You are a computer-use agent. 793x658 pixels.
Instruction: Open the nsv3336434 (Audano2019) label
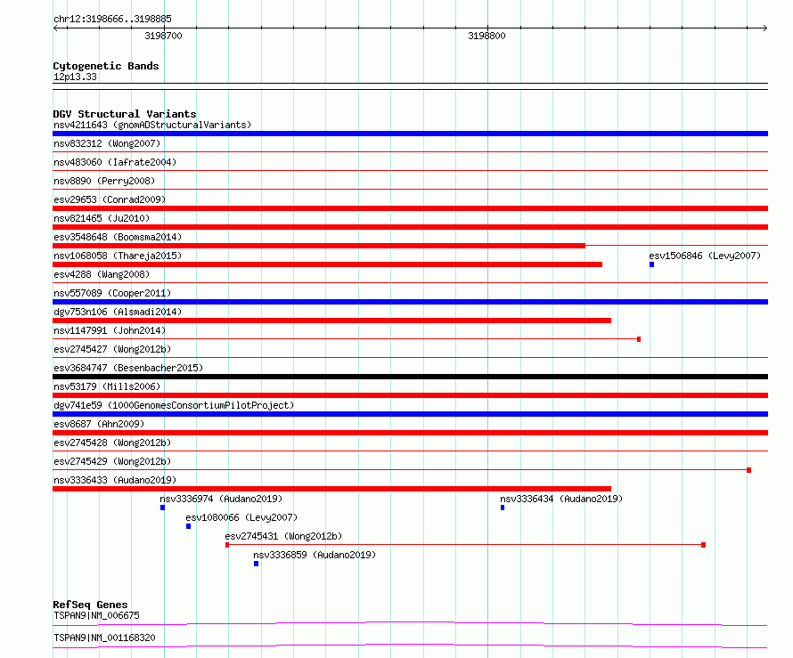click(x=561, y=499)
